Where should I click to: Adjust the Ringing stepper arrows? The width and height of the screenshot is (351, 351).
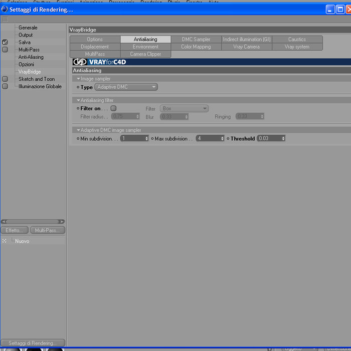coord(262,116)
